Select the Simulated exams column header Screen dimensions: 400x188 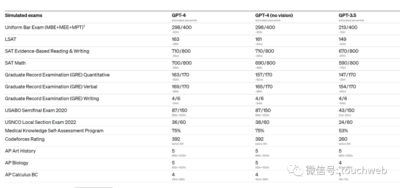(x=23, y=15)
